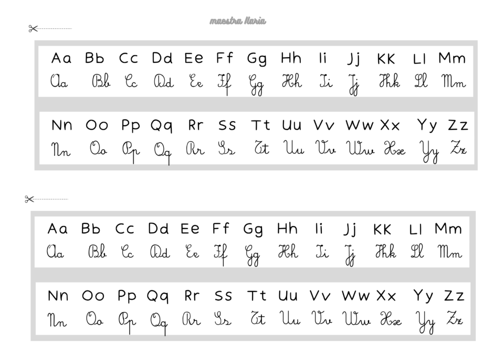This screenshot has width=504, height=356.
Task: Select printed 'Aa' in the upper alphabet strip
Action: pyautogui.click(x=61, y=58)
